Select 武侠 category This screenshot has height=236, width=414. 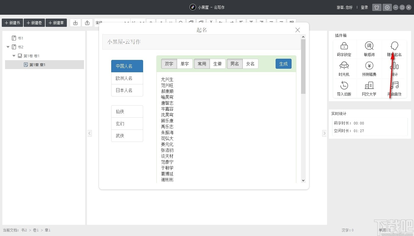pyautogui.click(x=127, y=136)
